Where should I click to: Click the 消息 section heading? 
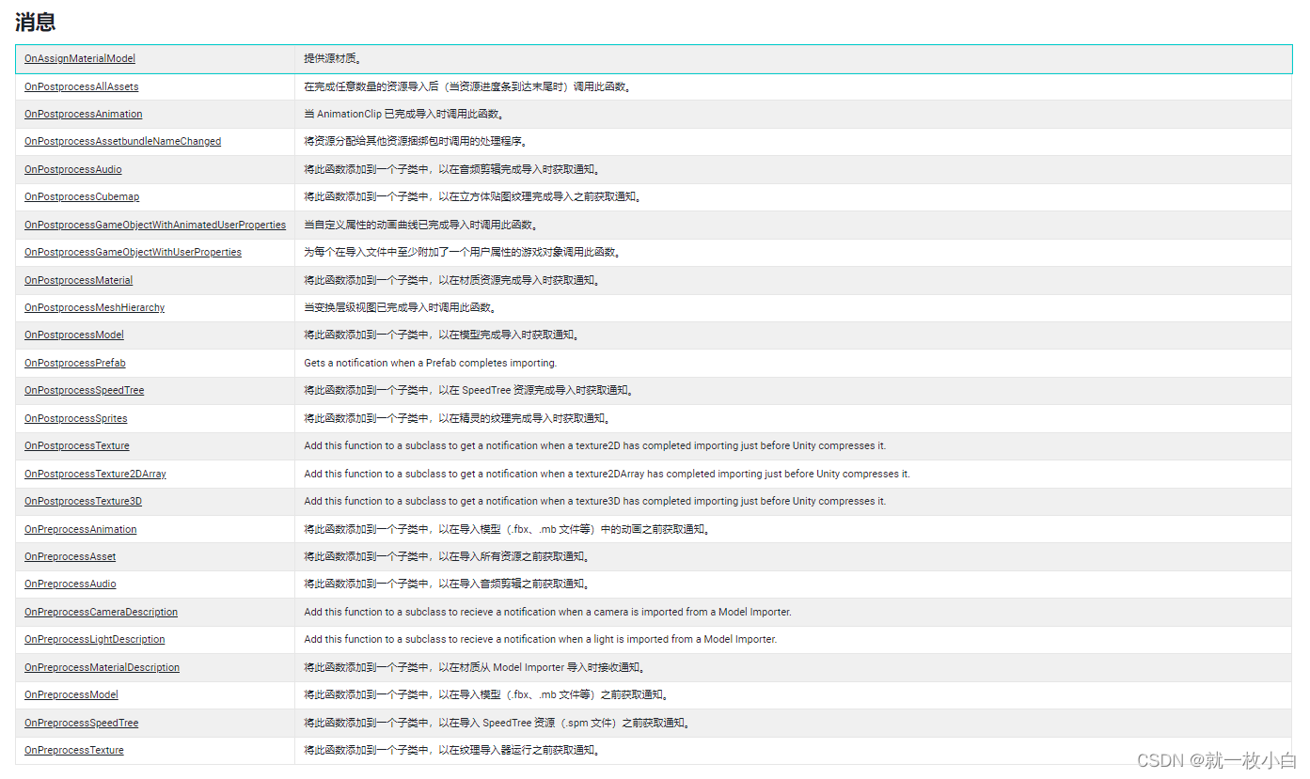[36, 22]
